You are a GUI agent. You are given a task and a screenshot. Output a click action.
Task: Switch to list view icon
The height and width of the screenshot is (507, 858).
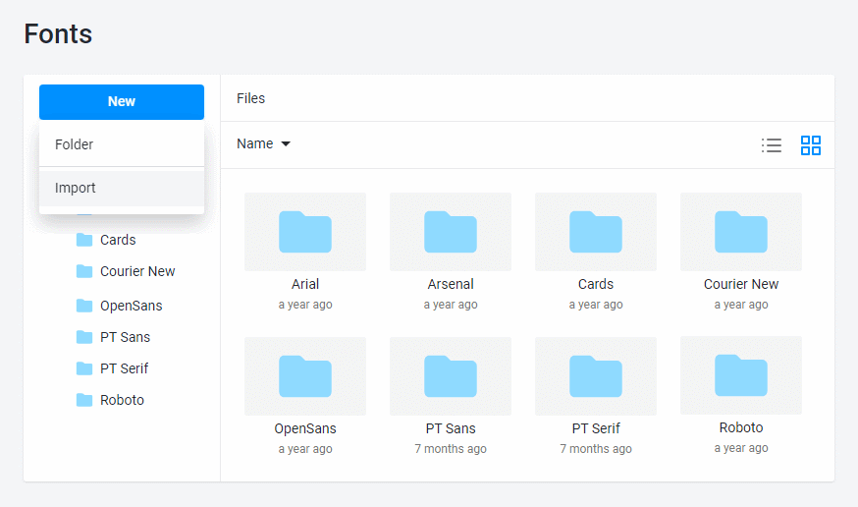pos(771,145)
